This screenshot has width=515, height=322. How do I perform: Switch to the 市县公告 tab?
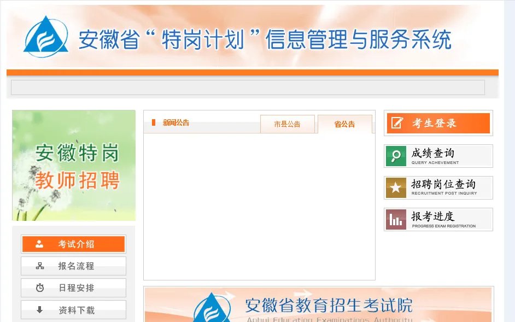(288, 124)
